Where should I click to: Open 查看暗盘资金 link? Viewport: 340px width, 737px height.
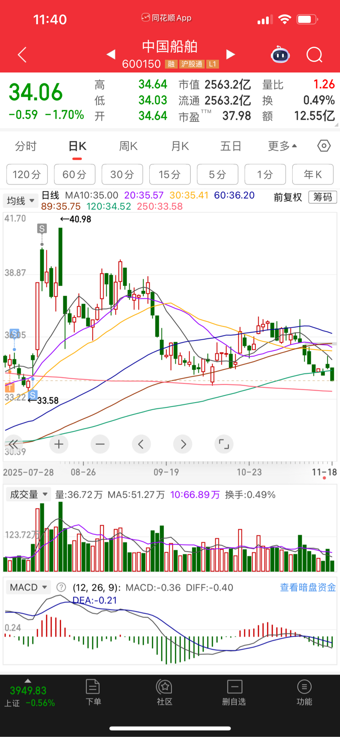click(x=308, y=587)
